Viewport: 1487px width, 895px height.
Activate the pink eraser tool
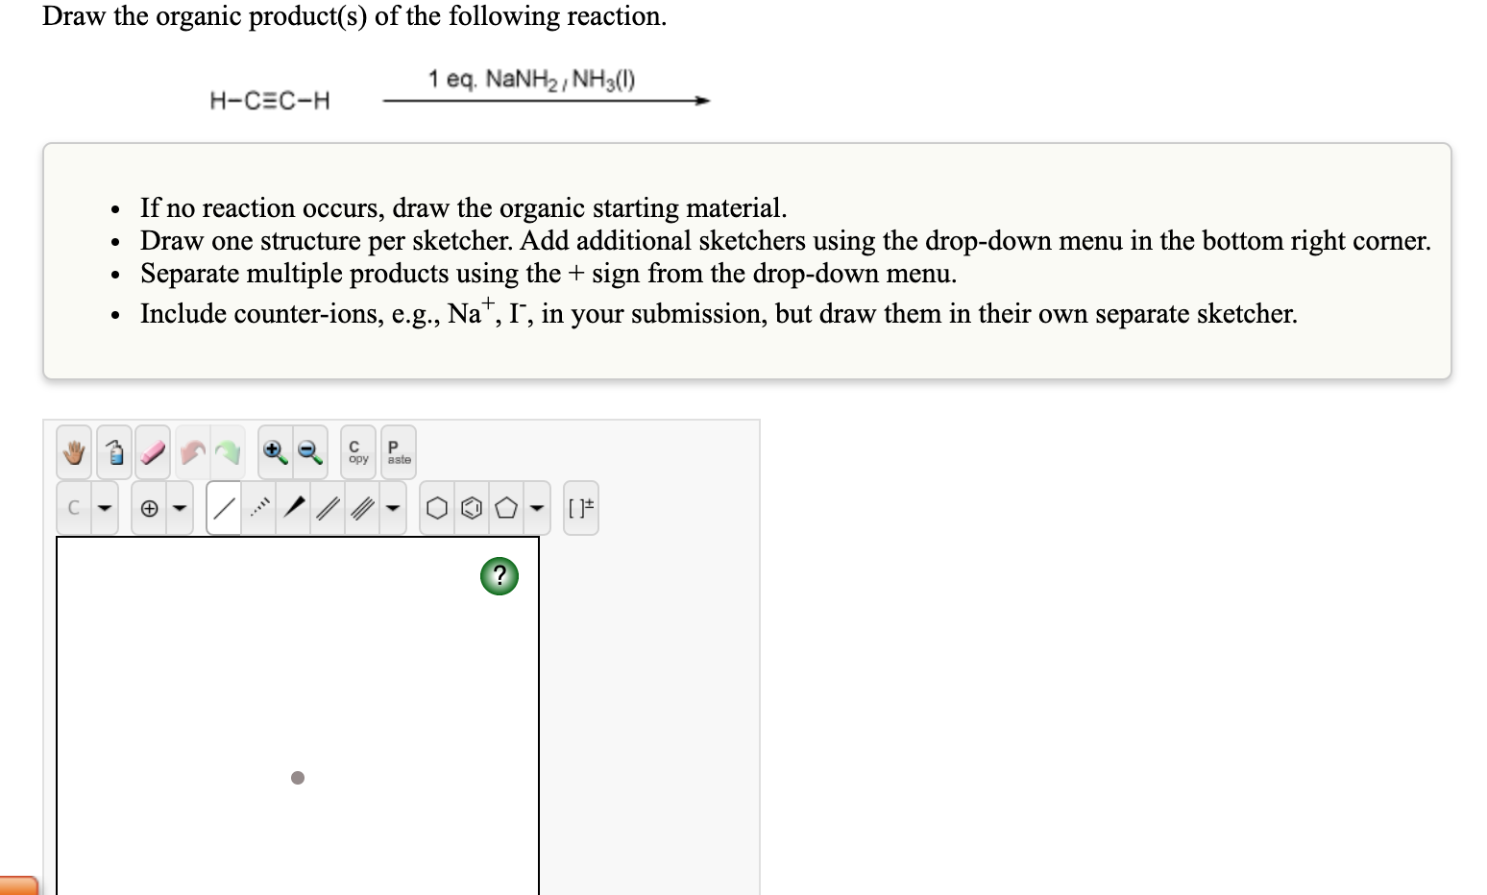tap(152, 451)
